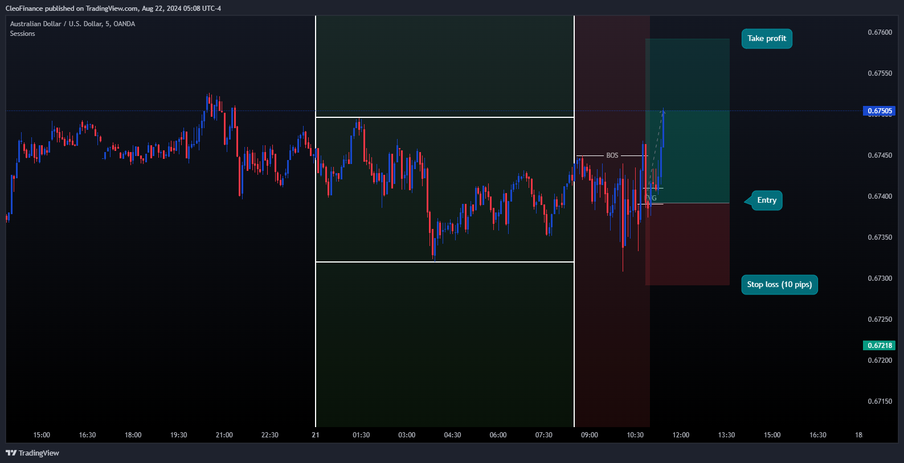This screenshot has height=463, width=904.
Task: Click the red stop-loss zone of the long position
Action: (x=688, y=244)
